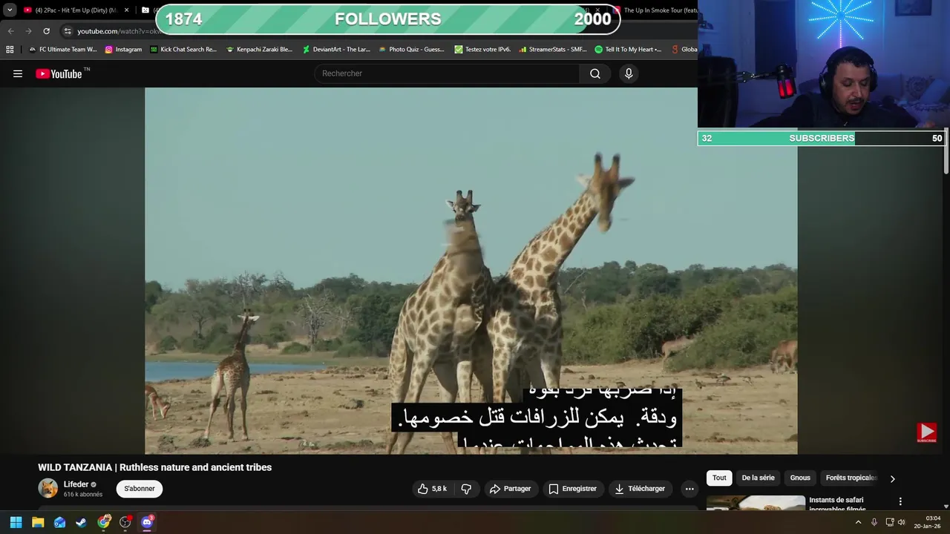Expand hidden system tray icons chevron
The height and width of the screenshot is (534, 950).
tap(859, 522)
